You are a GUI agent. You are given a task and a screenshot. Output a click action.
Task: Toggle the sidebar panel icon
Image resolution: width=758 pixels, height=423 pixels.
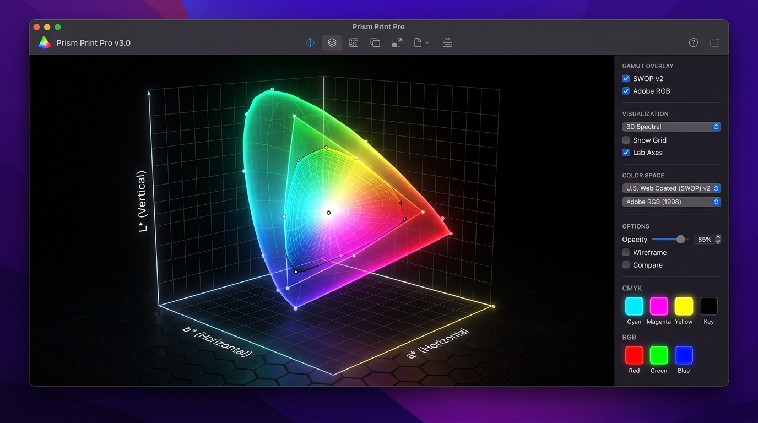tap(715, 42)
